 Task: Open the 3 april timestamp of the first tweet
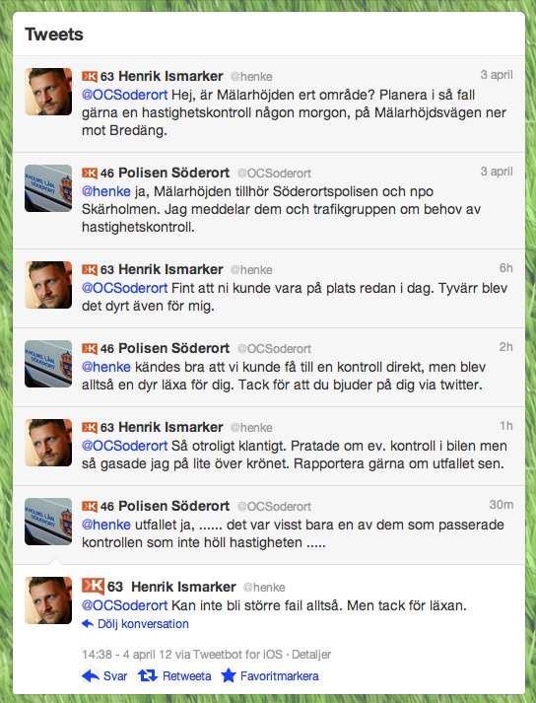click(497, 75)
